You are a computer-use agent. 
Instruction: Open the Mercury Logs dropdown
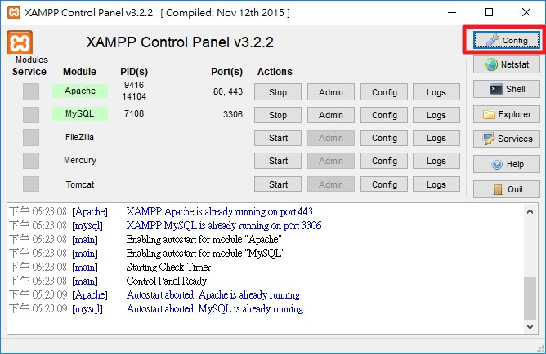coord(436,161)
